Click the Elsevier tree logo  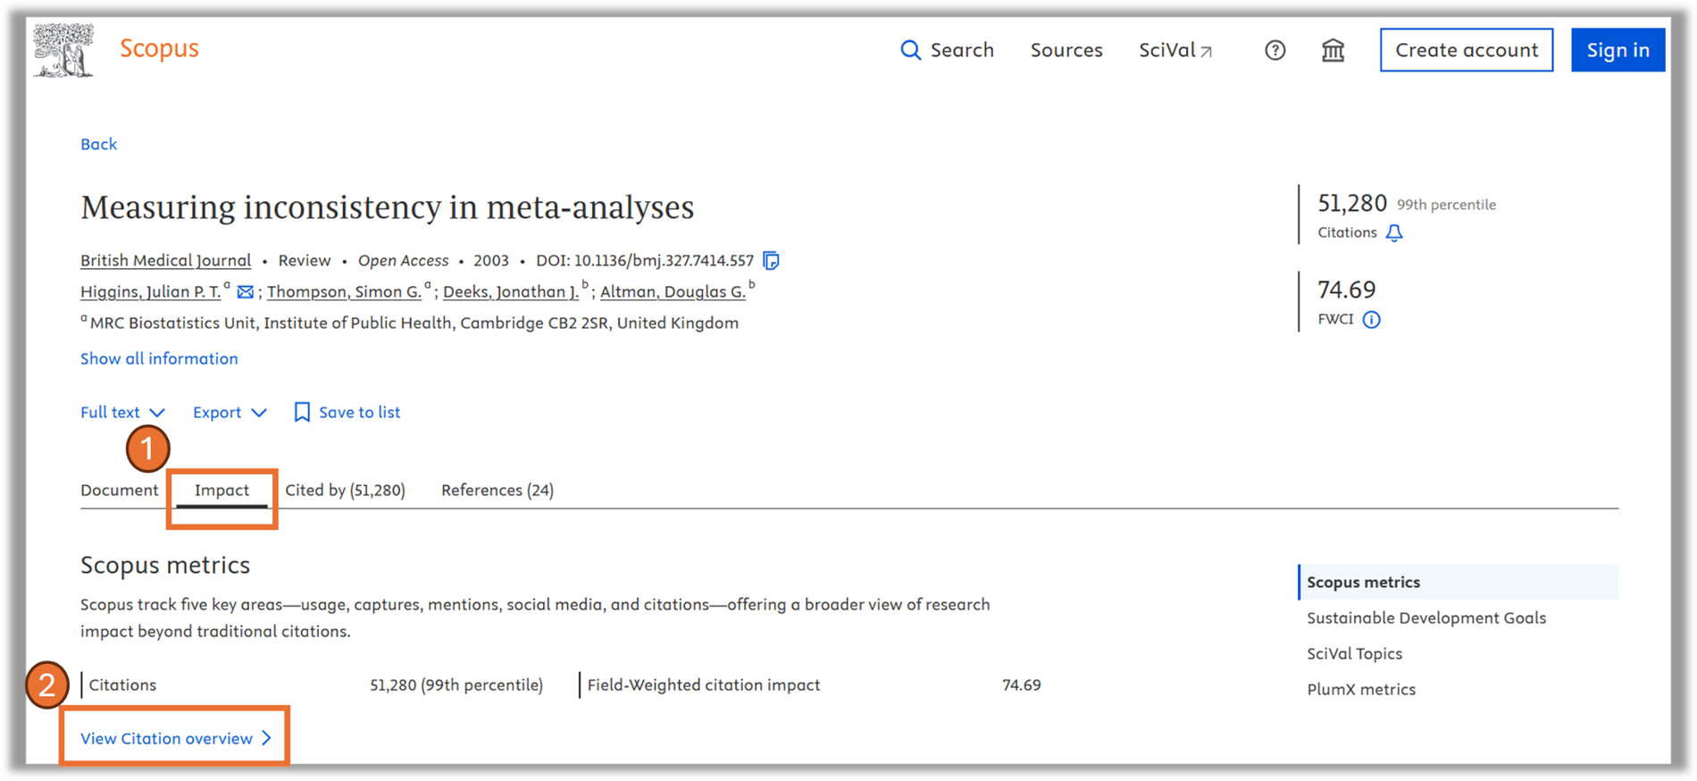point(63,51)
